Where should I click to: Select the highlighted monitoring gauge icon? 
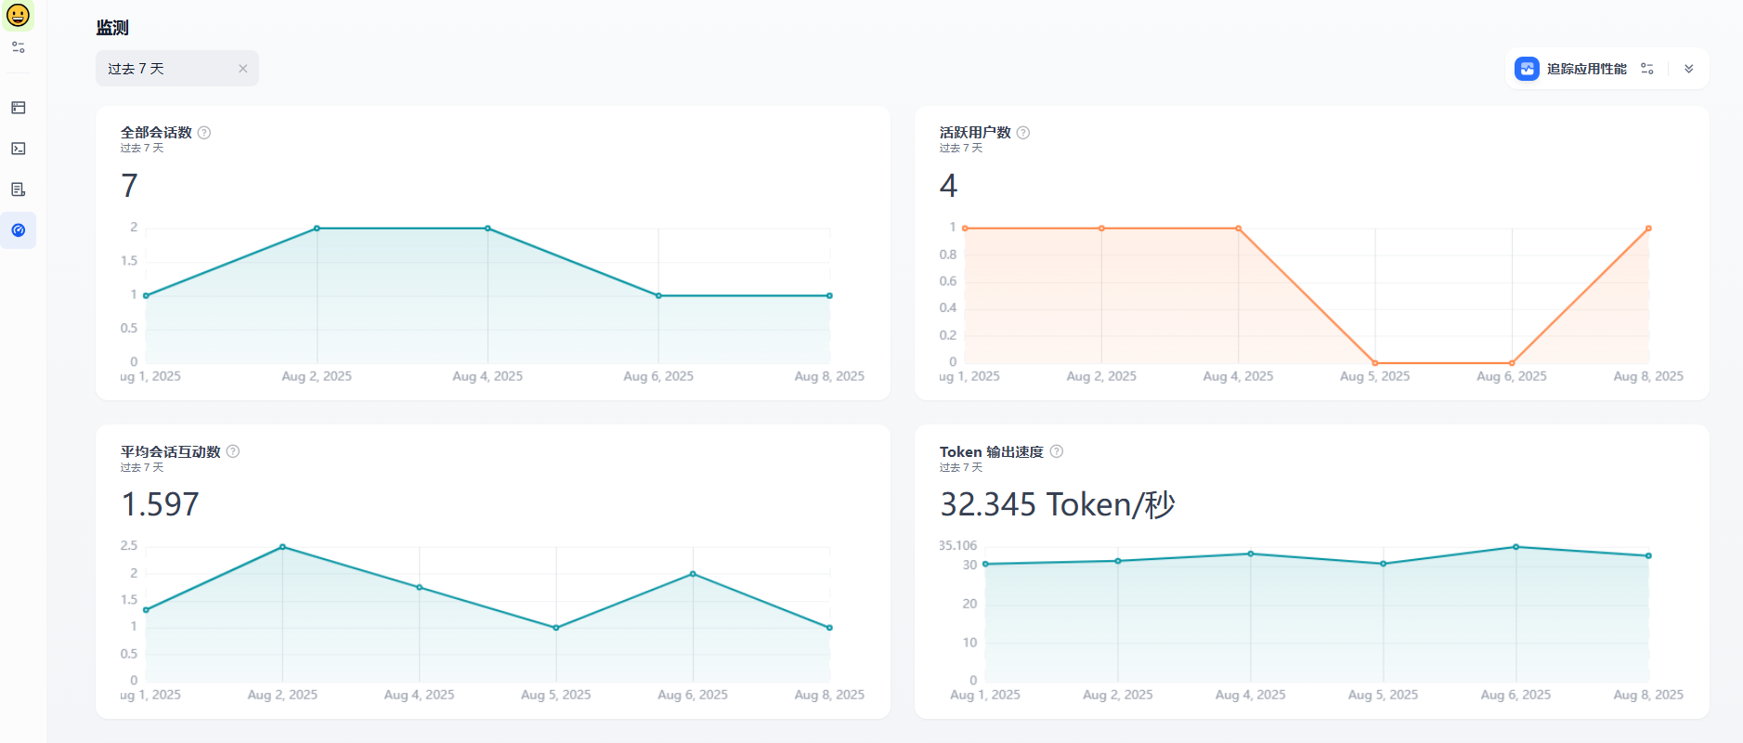(x=18, y=230)
